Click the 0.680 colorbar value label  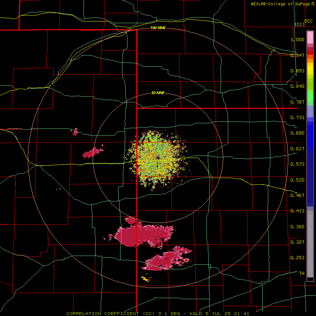click(x=297, y=133)
